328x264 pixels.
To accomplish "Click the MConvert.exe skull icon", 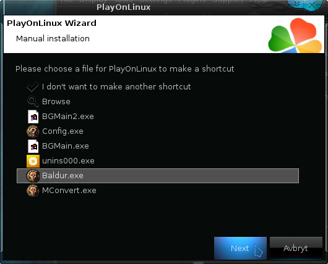I will click(33, 191).
